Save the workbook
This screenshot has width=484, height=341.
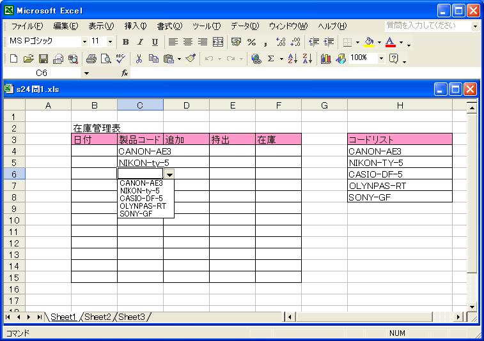click(x=43, y=59)
